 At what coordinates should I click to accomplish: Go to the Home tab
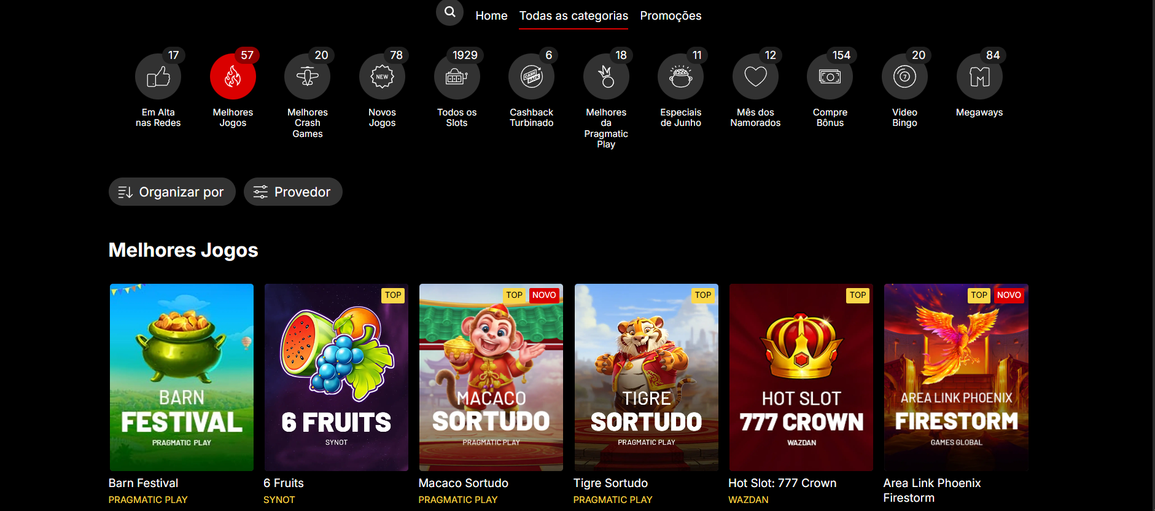click(491, 15)
